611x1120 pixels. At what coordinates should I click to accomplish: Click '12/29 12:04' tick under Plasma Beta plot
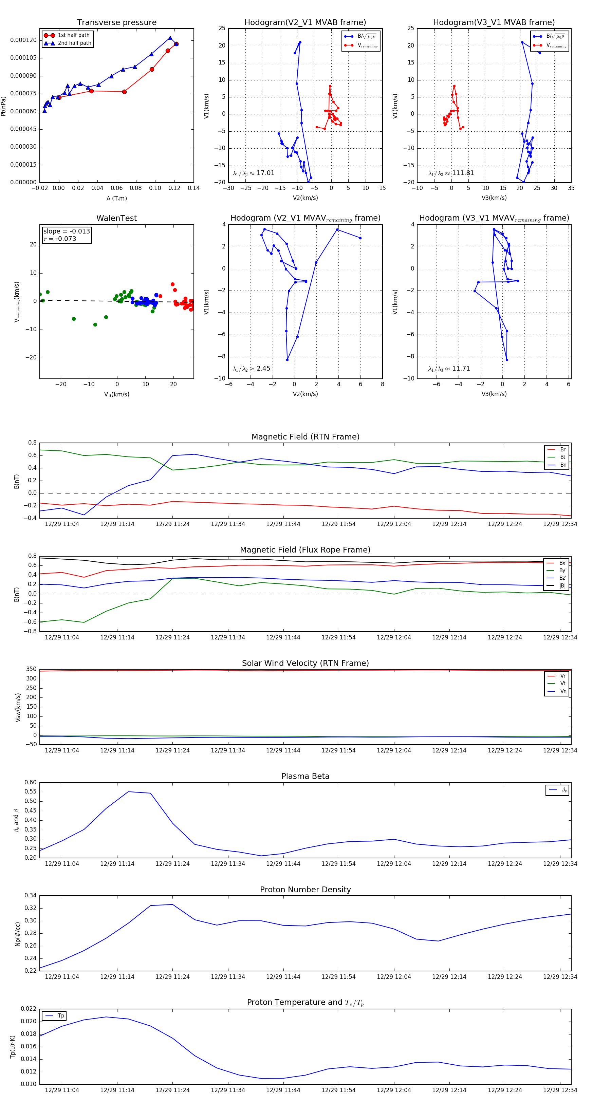pyautogui.click(x=393, y=863)
